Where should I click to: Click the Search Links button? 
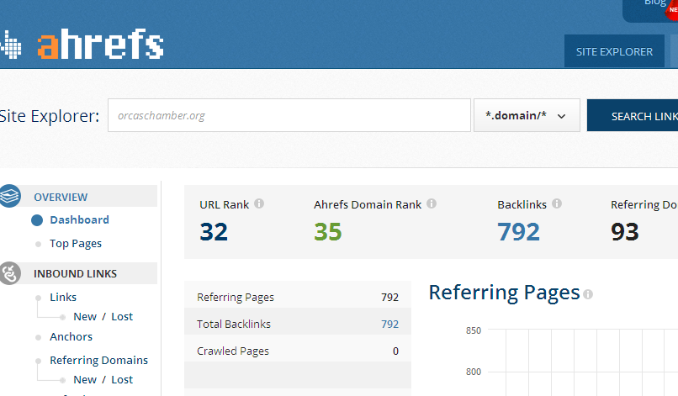tap(633, 115)
